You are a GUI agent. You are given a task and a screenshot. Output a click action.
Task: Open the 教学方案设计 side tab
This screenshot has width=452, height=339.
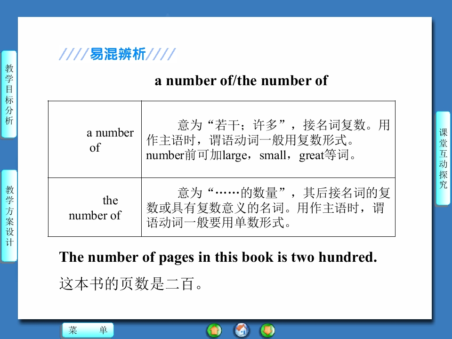click(x=9, y=216)
